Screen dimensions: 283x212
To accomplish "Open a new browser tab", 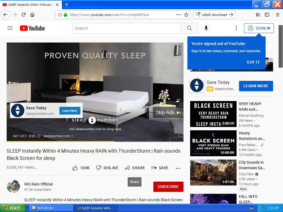I will point(66,4).
